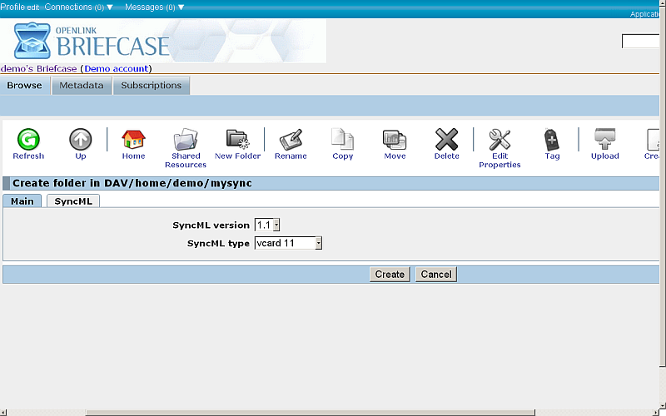Click the Tag icon

pos(552,140)
